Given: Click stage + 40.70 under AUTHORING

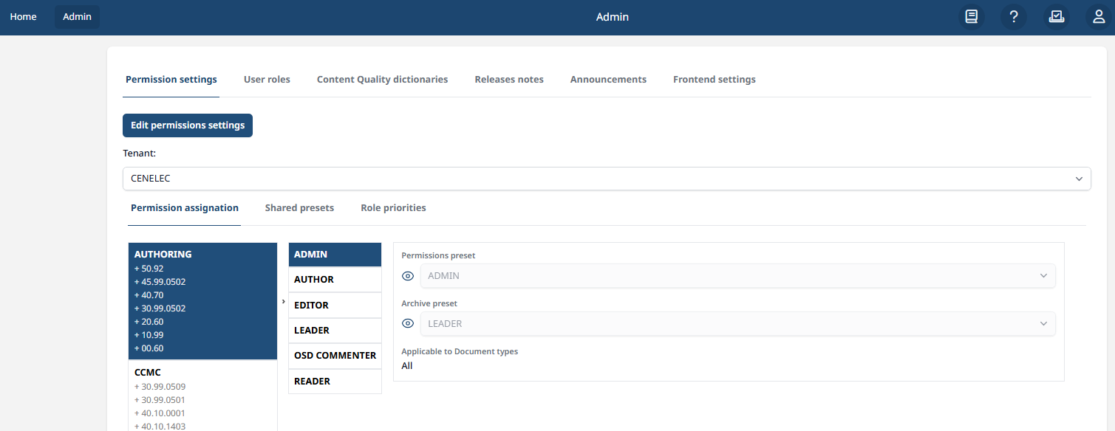Looking at the screenshot, I should point(149,295).
